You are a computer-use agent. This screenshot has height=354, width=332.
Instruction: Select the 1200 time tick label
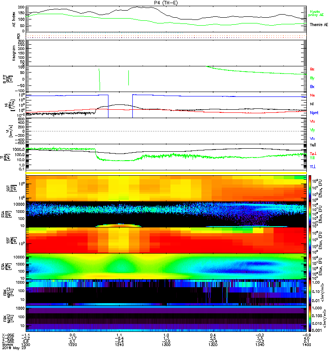click(26, 345)
